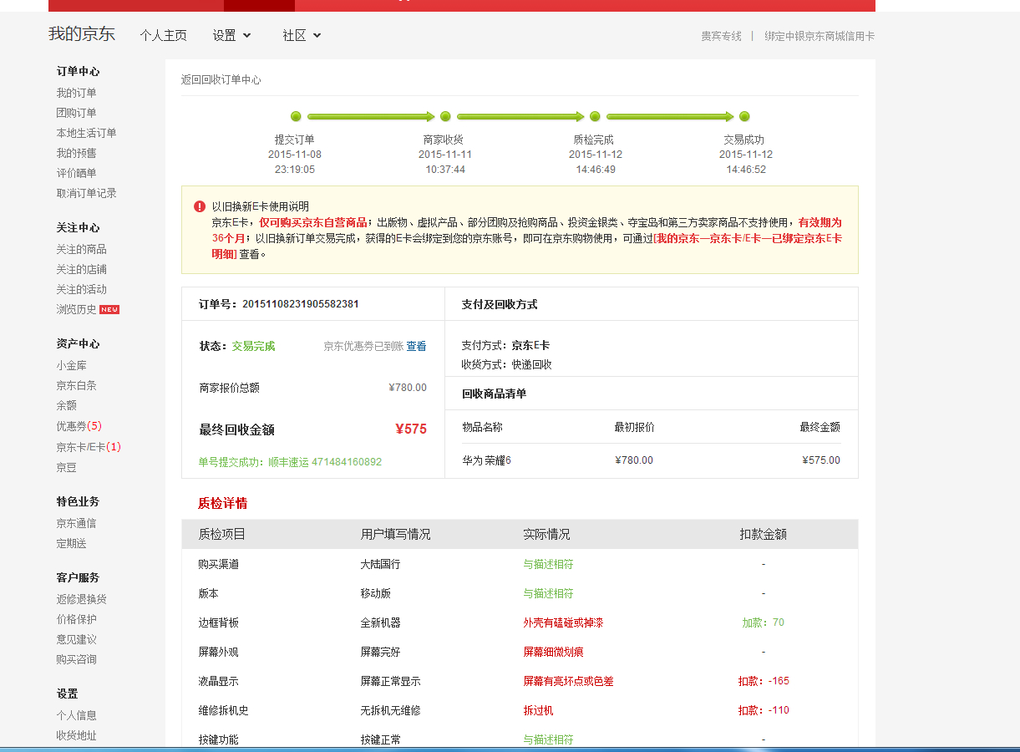
Task: Click the 扣款: -165 amount
Action: (x=763, y=681)
